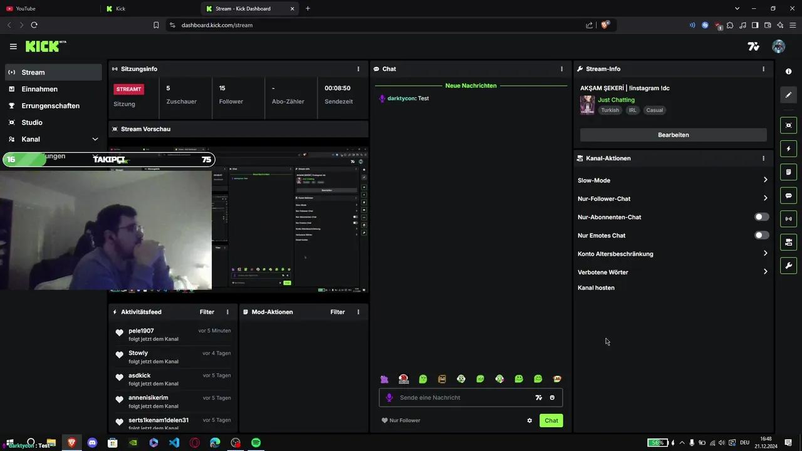Viewport: 802px width, 451px height.
Task: Open Discord from the taskbar
Action: pos(92,442)
